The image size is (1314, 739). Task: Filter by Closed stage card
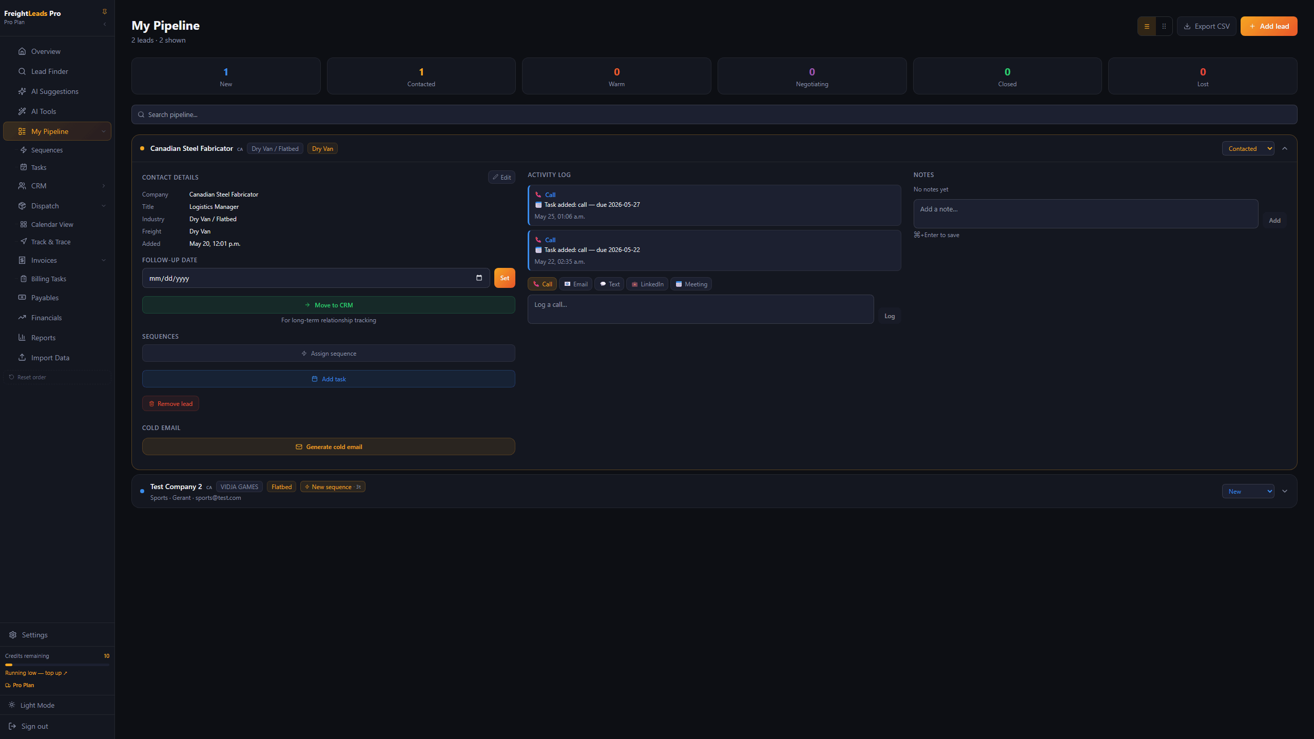coord(1007,76)
